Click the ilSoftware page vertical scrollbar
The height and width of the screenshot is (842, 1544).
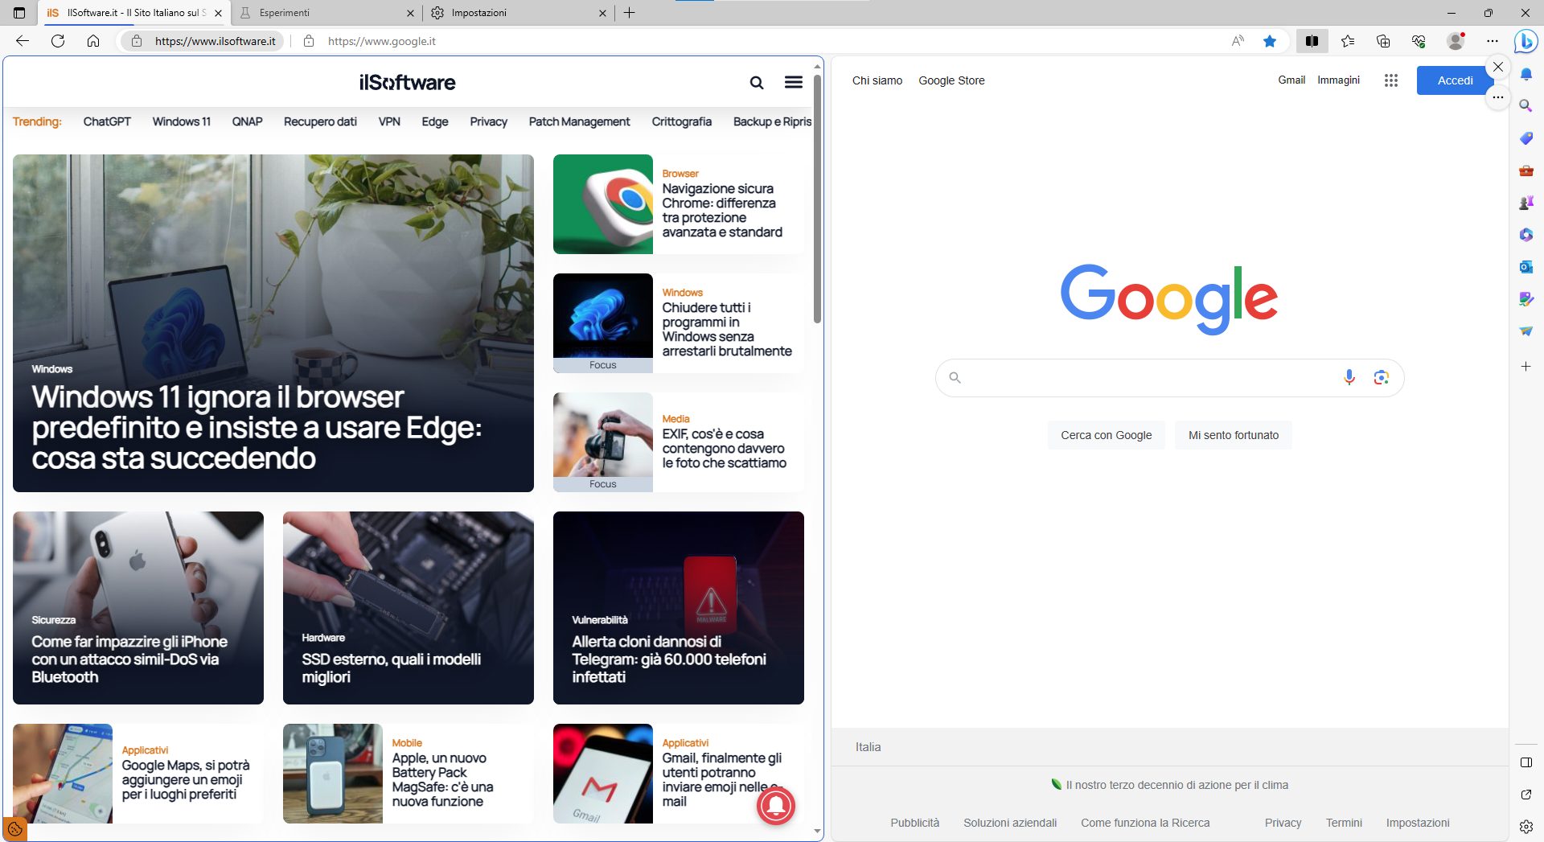817,199
